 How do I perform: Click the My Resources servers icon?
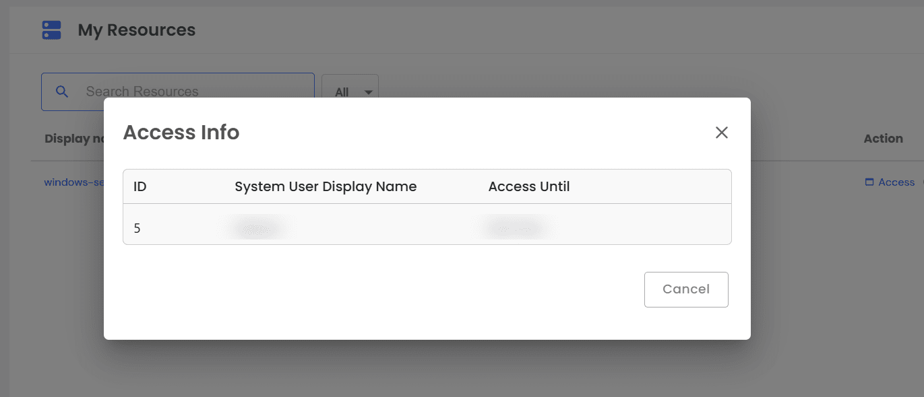coord(51,30)
